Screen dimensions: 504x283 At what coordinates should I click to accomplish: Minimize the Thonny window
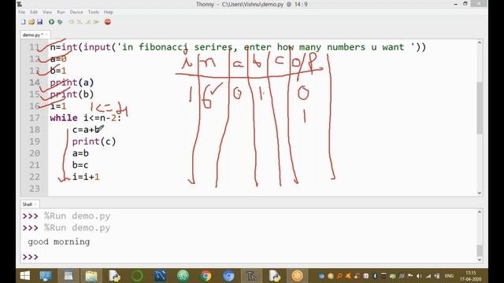(x=455, y=4)
